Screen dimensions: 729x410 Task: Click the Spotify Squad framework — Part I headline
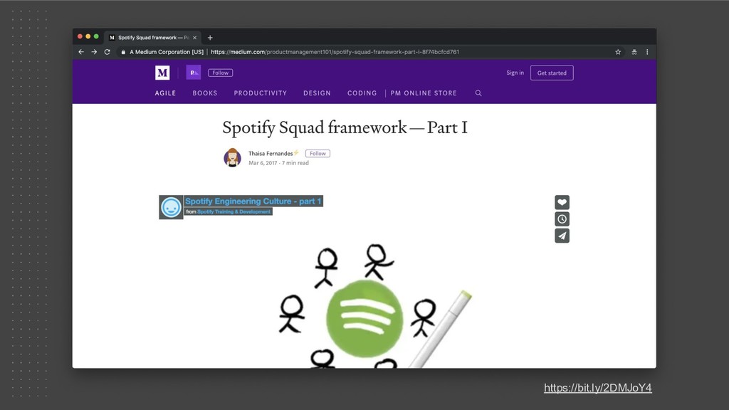345,127
